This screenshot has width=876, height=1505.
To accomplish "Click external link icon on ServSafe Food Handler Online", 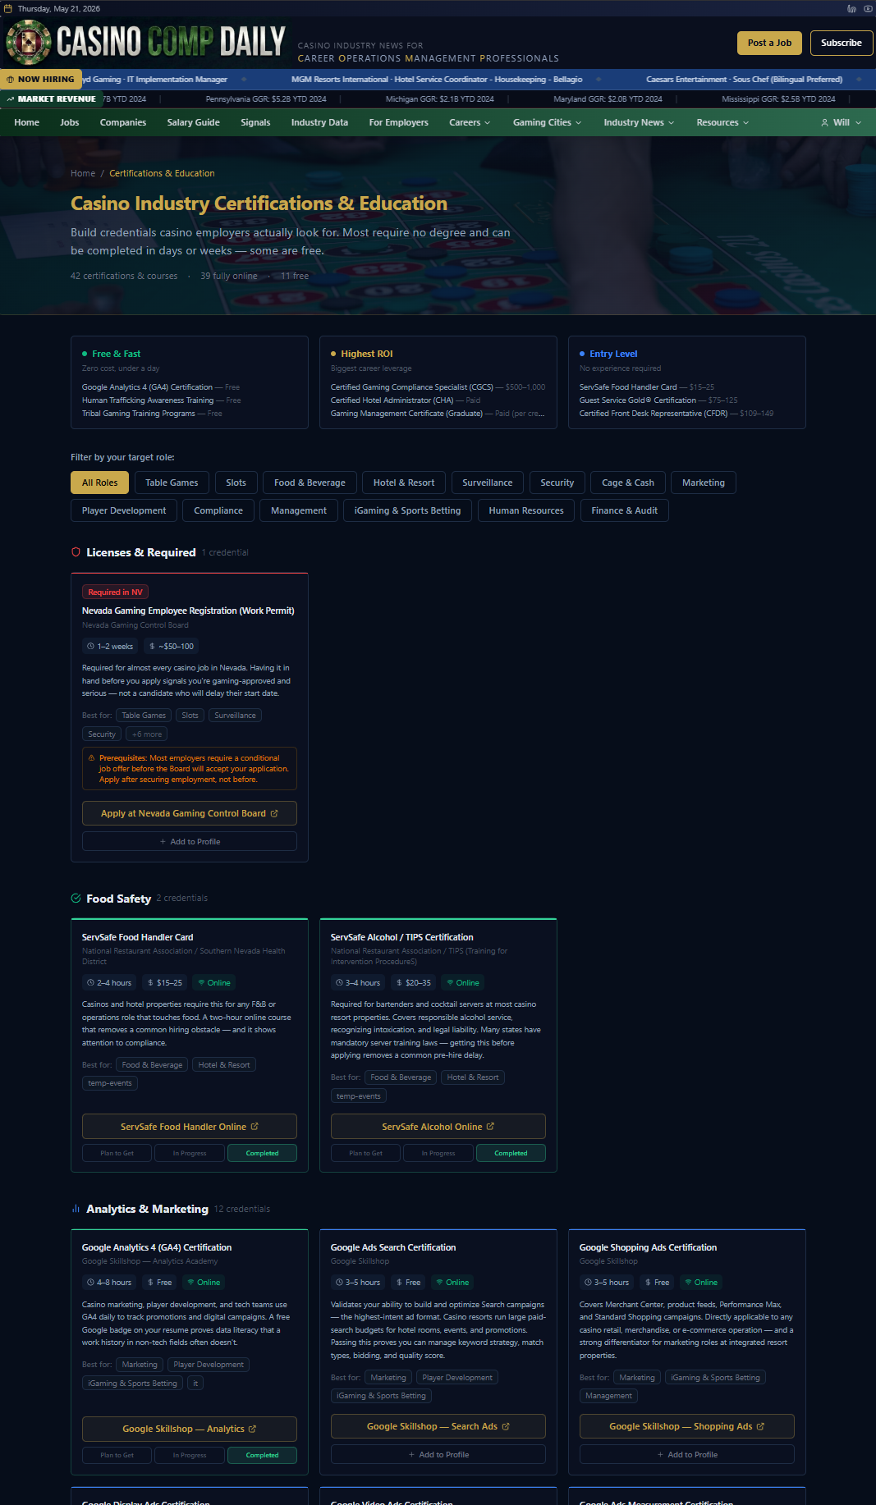I will coord(255,1127).
